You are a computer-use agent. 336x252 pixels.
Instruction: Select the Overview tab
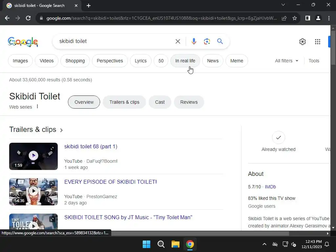click(84, 102)
